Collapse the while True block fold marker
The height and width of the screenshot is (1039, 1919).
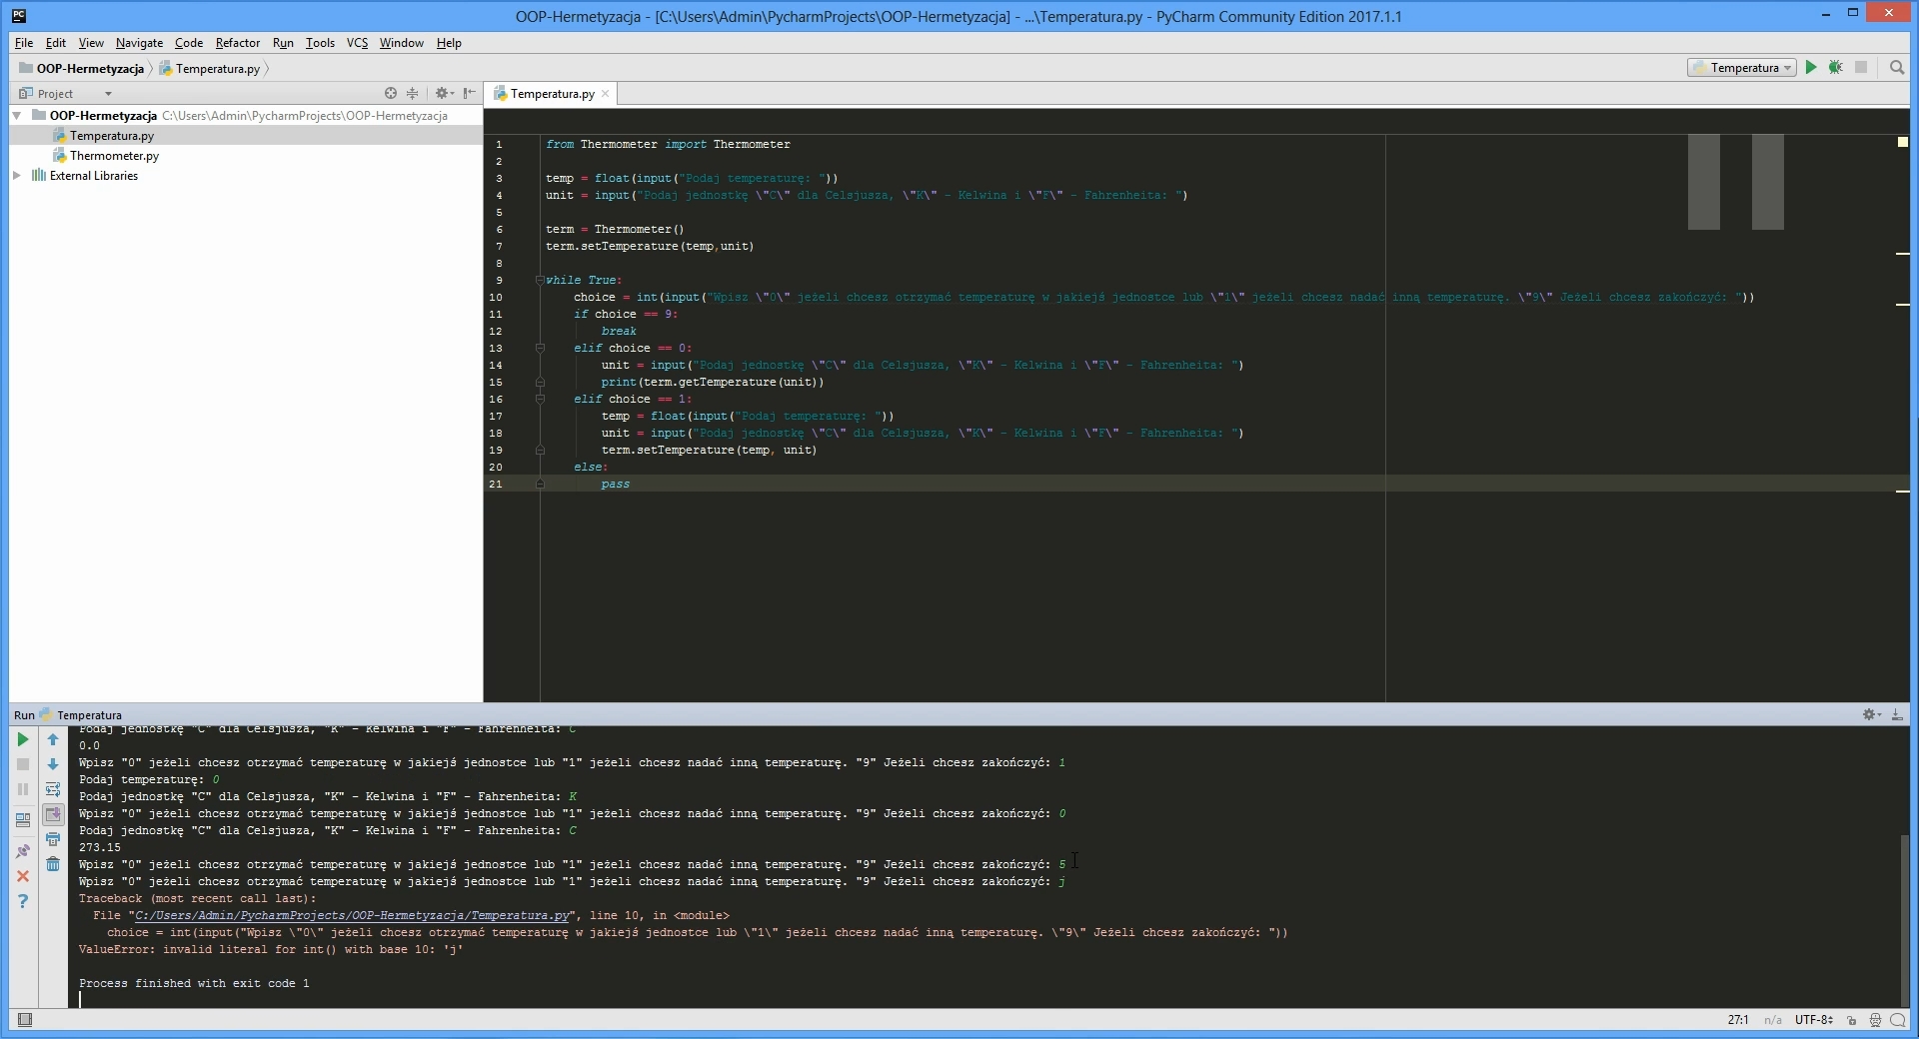point(540,280)
